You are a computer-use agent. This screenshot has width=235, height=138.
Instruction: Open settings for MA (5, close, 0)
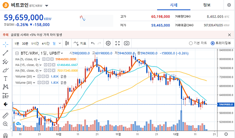[48, 59]
